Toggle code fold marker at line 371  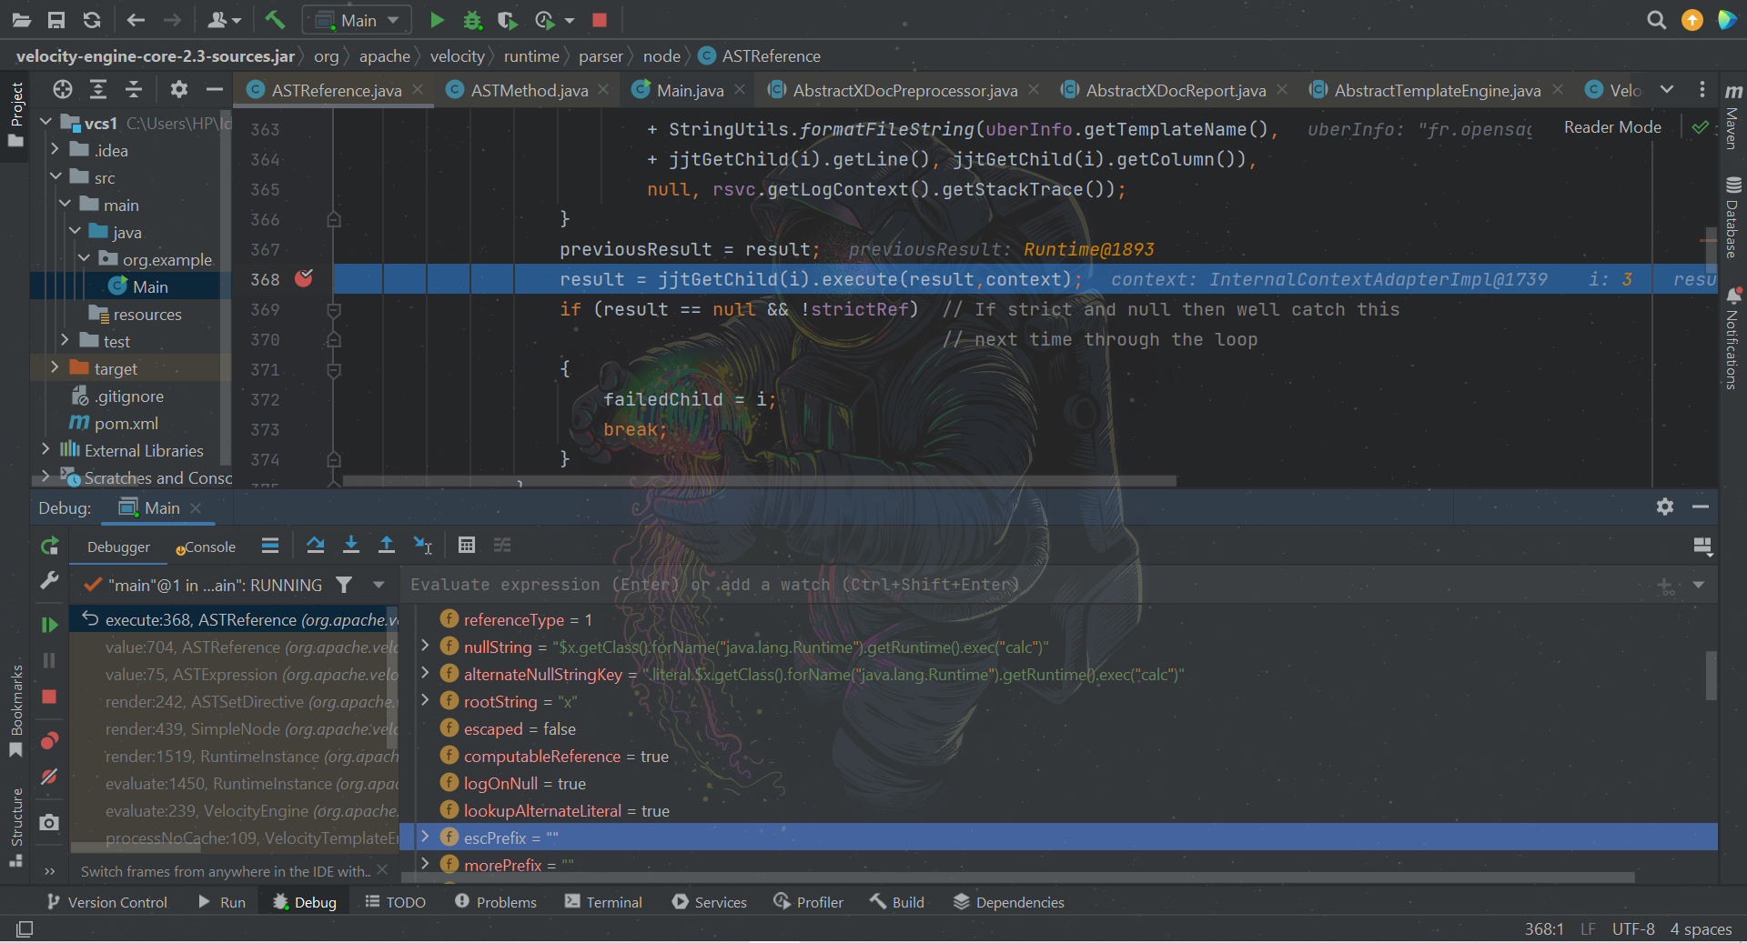334,370
